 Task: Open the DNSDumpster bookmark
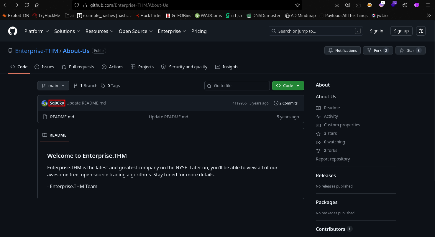pyautogui.click(x=263, y=16)
